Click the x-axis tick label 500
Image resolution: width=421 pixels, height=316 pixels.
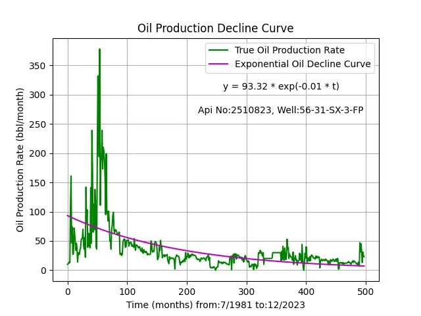(366, 292)
